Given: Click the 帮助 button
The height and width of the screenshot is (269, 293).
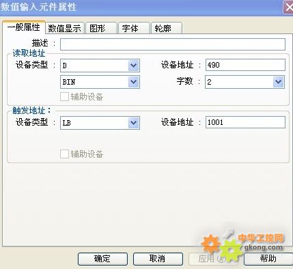Looking at the screenshot, I should click(x=268, y=259).
